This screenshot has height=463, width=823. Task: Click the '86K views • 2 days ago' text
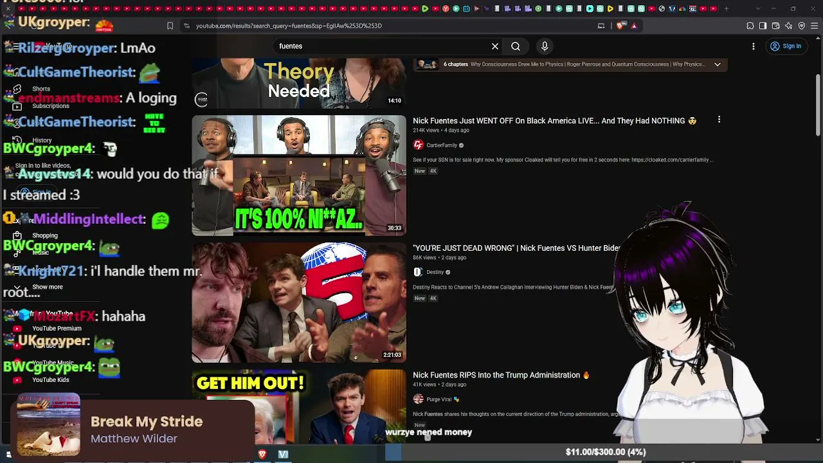(440, 258)
